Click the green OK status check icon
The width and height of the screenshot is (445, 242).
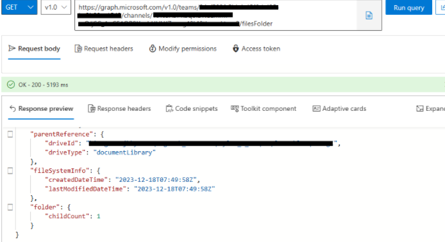pos(11,85)
